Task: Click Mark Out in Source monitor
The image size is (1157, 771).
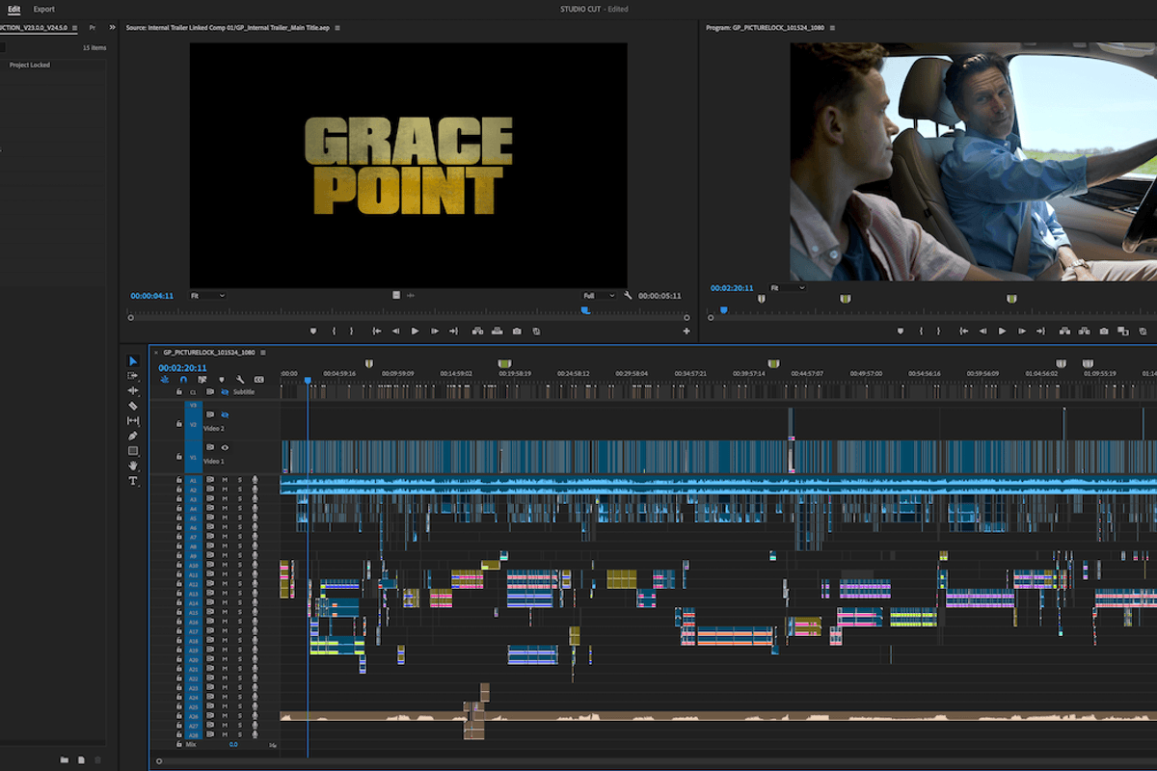Action: tap(351, 331)
